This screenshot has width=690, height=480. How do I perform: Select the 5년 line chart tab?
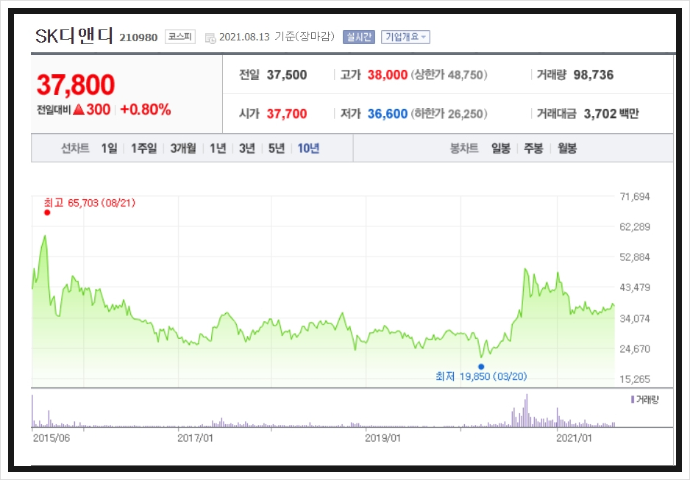277,148
